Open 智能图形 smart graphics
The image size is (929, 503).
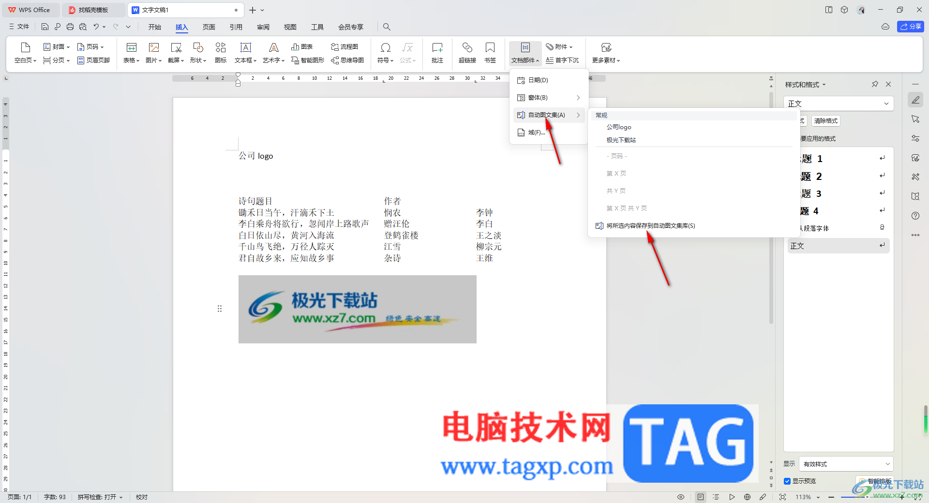[308, 60]
